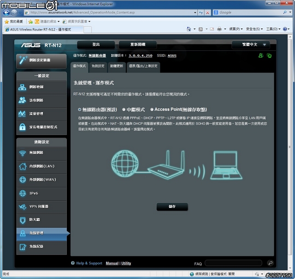This screenshot has width=295, height=279.
Task: Click the SSID ASUS link
Action: pyautogui.click(x=172, y=55)
